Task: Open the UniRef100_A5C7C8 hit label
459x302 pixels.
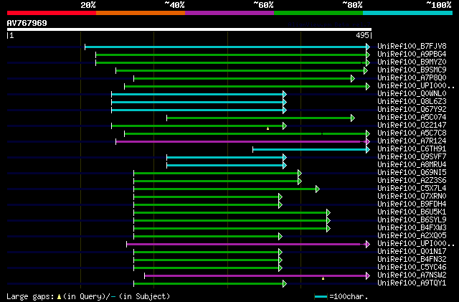Action: (412, 133)
